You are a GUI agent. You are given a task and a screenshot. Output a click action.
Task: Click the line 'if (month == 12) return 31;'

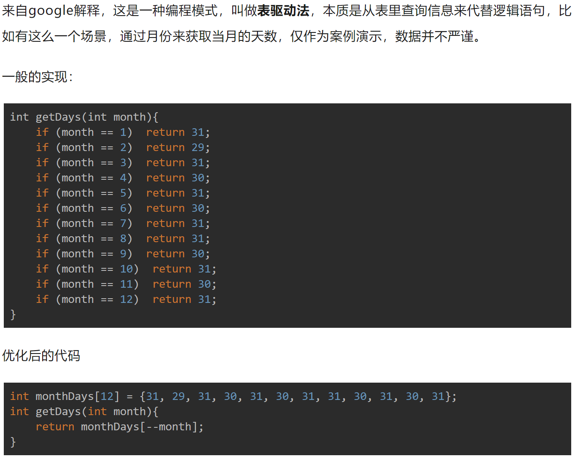click(126, 299)
